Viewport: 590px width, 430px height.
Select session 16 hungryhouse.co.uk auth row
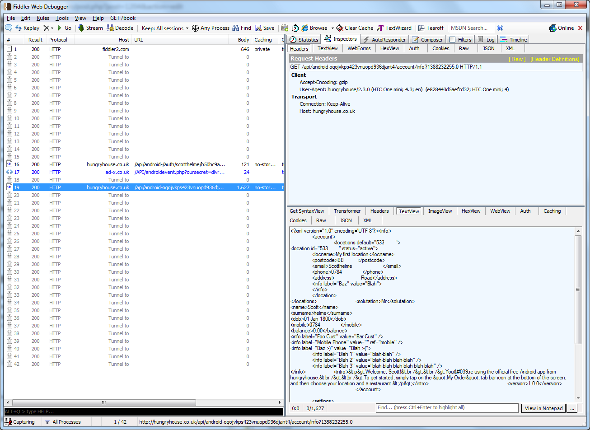tap(144, 164)
